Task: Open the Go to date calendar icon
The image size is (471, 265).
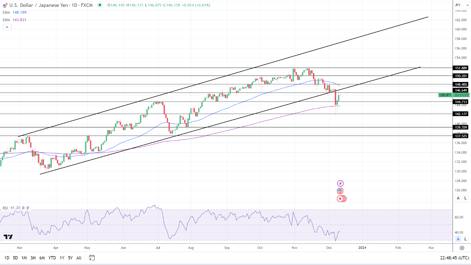Action: (92, 257)
